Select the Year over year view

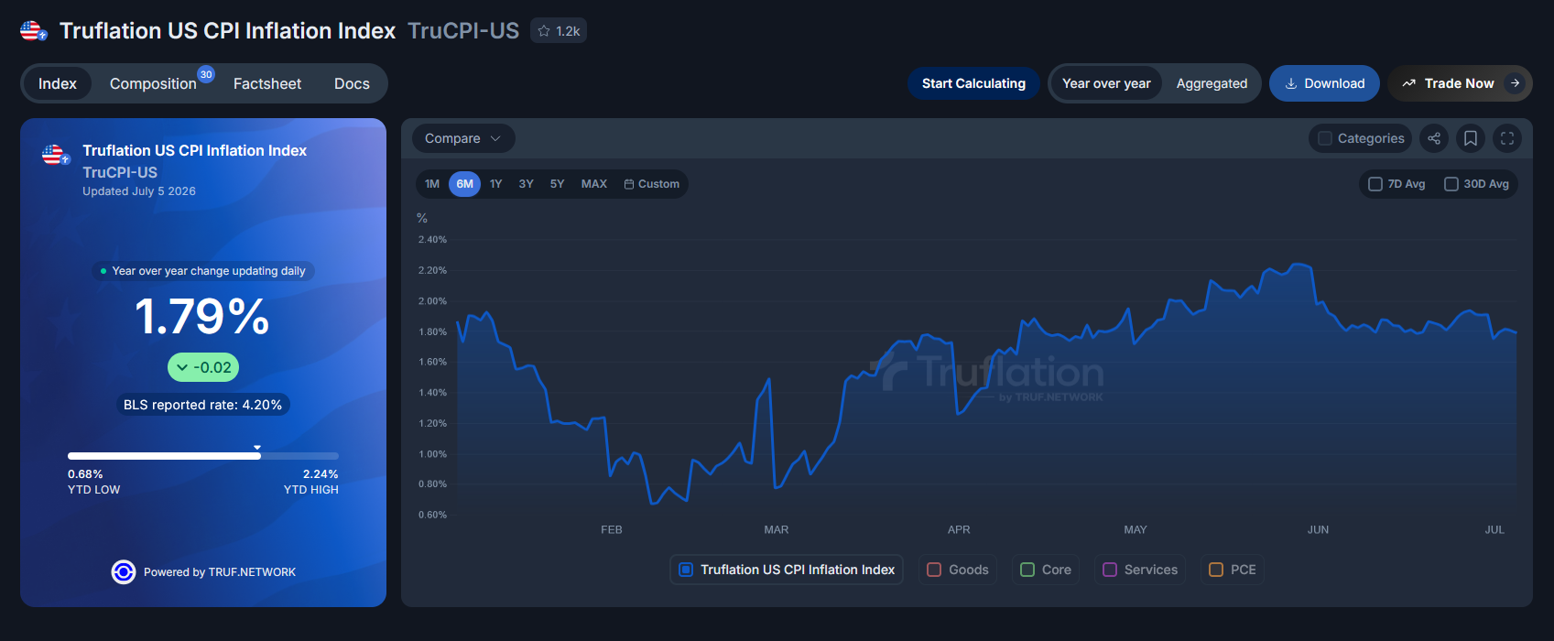point(1106,83)
